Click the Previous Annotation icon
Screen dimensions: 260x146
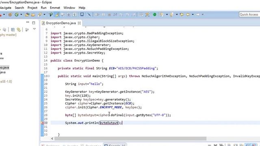(171, 15)
